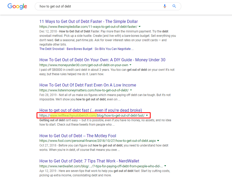The image size is (232, 182).
Task: Expand dropdown arrow next to nerdwallet.com URL
Action: pos(165,166)
